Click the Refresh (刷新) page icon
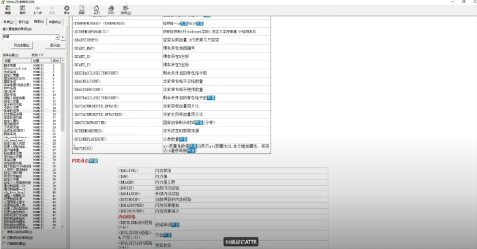477x249 pixels. click(x=82, y=10)
